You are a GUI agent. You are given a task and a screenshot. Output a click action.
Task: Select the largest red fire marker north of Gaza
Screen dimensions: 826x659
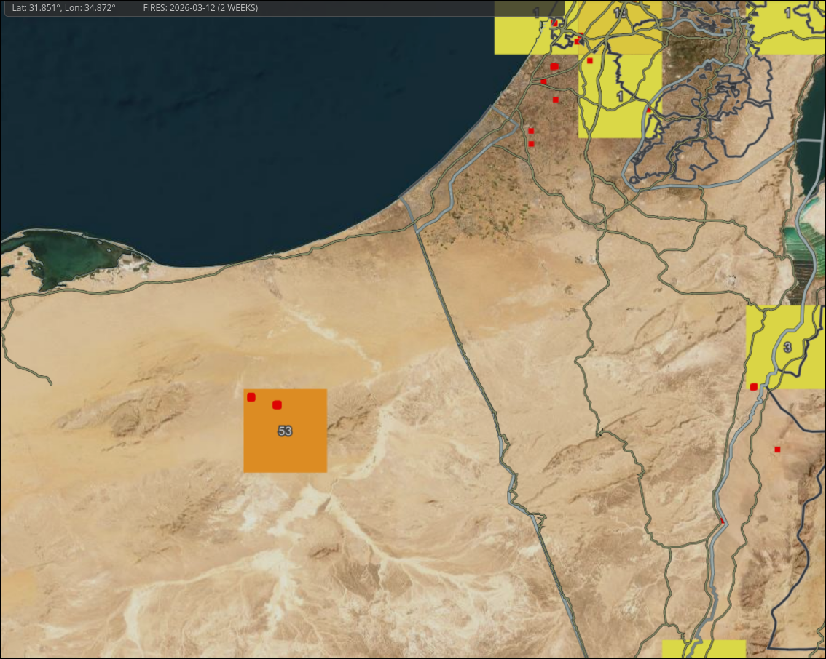coord(554,66)
